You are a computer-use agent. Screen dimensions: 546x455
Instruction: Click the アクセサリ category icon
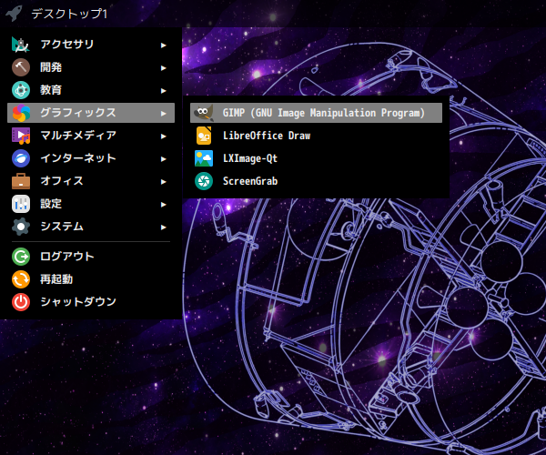[21, 45]
